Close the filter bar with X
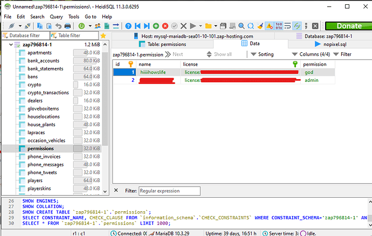The height and width of the screenshot is (236, 372). coord(116,190)
